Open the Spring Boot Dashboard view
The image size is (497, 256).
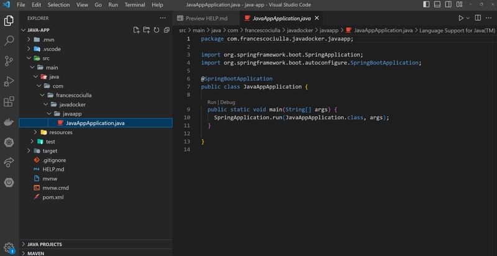(x=9, y=183)
